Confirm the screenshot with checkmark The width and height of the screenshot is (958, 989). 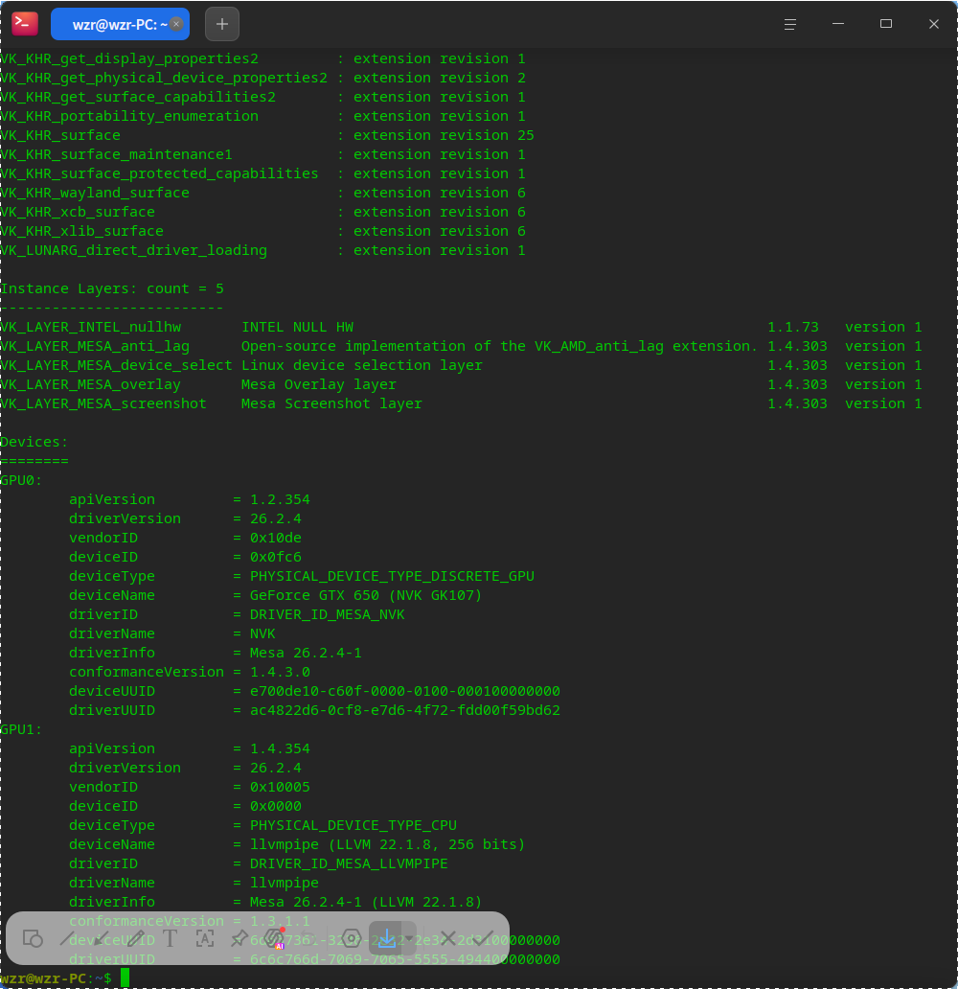pos(483,938)
